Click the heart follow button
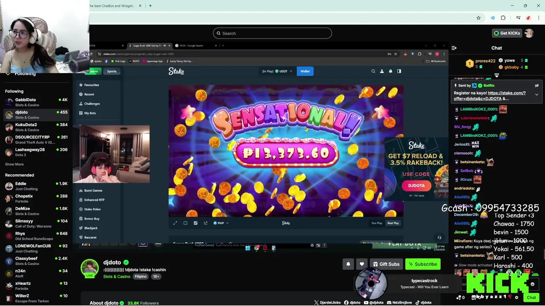The height and width of the screenshot is (306, 545). (x=362, y=264)
